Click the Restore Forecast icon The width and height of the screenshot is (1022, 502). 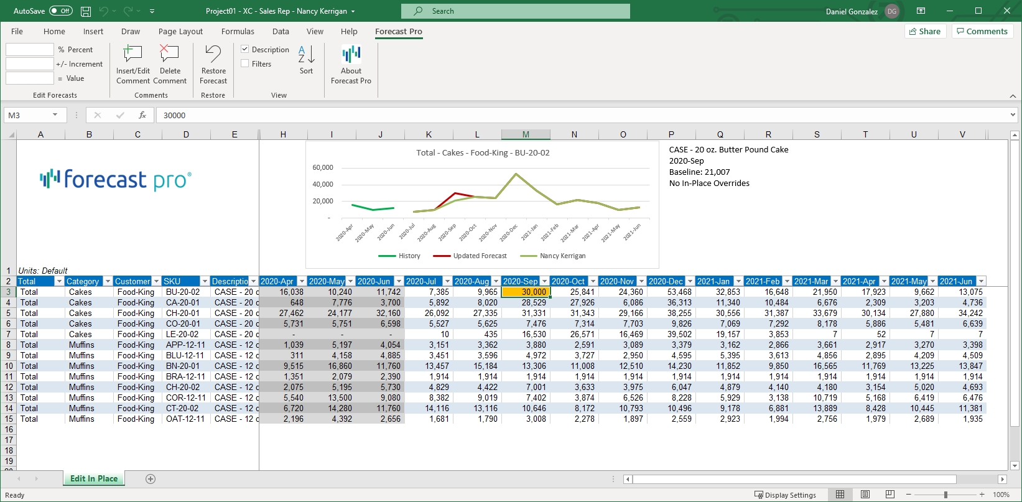click(213, 54)
